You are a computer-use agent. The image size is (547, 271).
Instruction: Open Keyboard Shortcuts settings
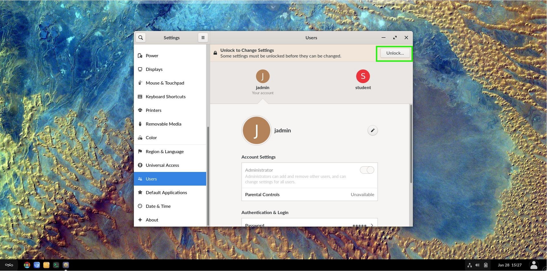pos(170,97)
